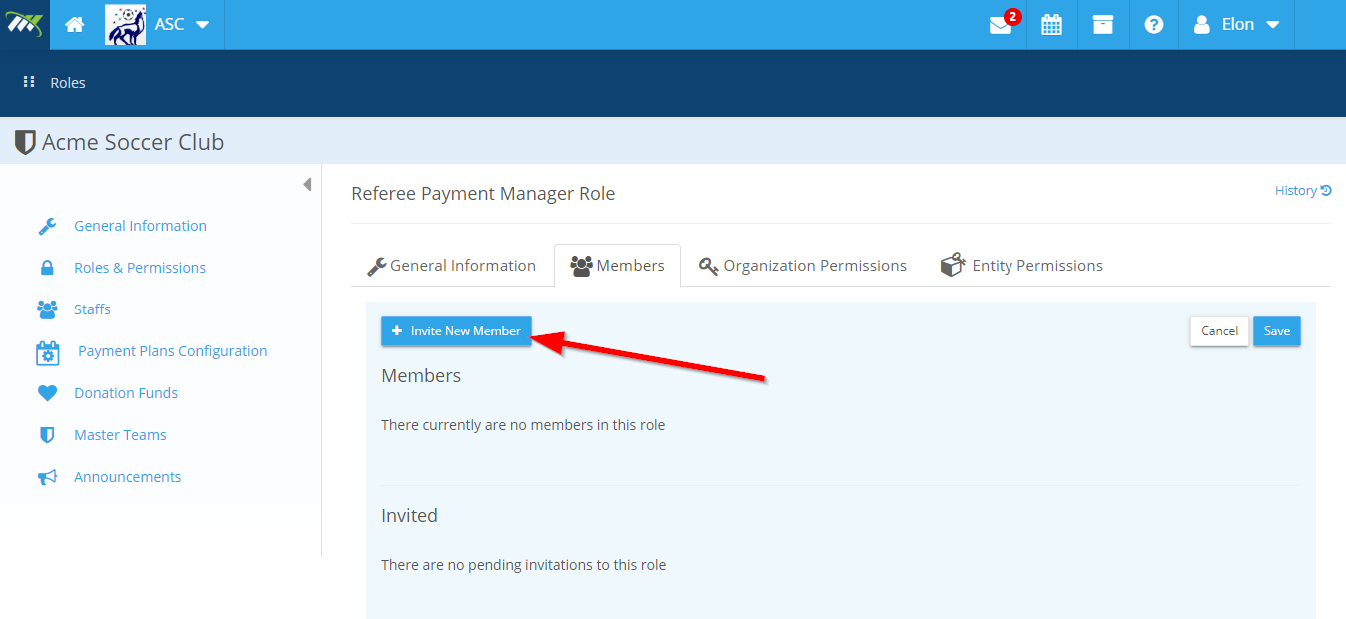Click the Roles grid handle icon
The image size is (1346, 619).
[29, 82]
